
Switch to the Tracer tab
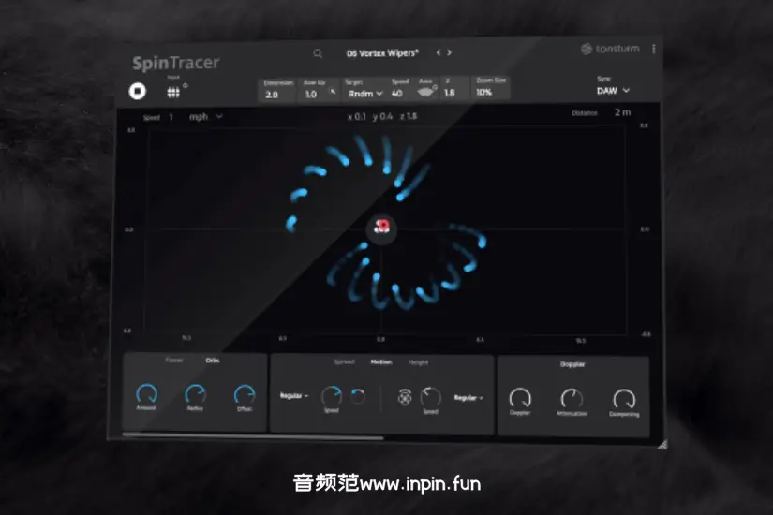coord(174,360)
